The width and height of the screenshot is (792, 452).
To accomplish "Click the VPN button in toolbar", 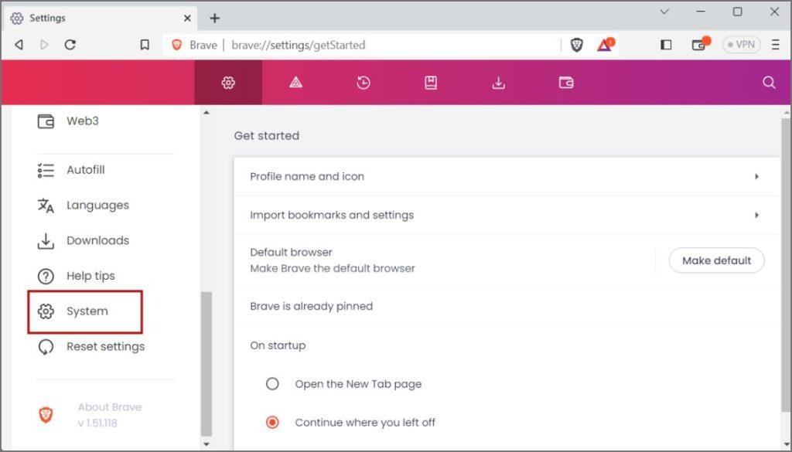I will tap(742, 45).
